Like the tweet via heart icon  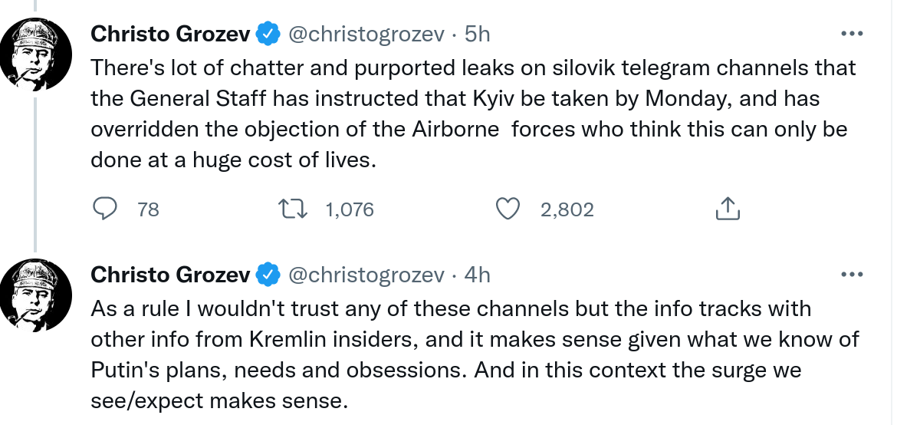coord(509,209)
